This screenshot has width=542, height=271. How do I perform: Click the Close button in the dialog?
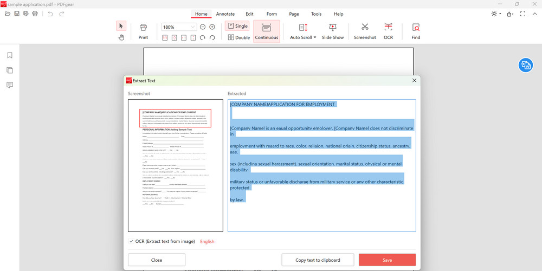point(157,260)
